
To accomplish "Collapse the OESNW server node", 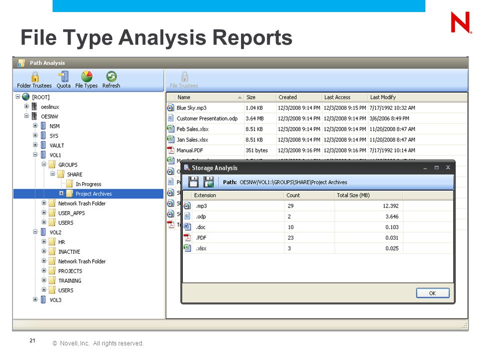I will click(27, 116).
